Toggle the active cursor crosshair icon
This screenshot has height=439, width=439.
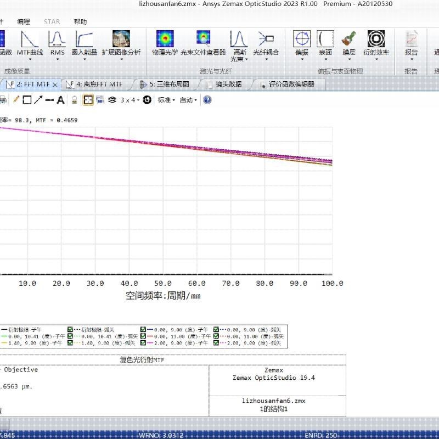point(88,100)
